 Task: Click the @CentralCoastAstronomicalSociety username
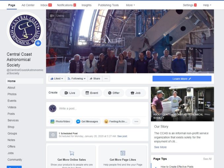(25, 72)
